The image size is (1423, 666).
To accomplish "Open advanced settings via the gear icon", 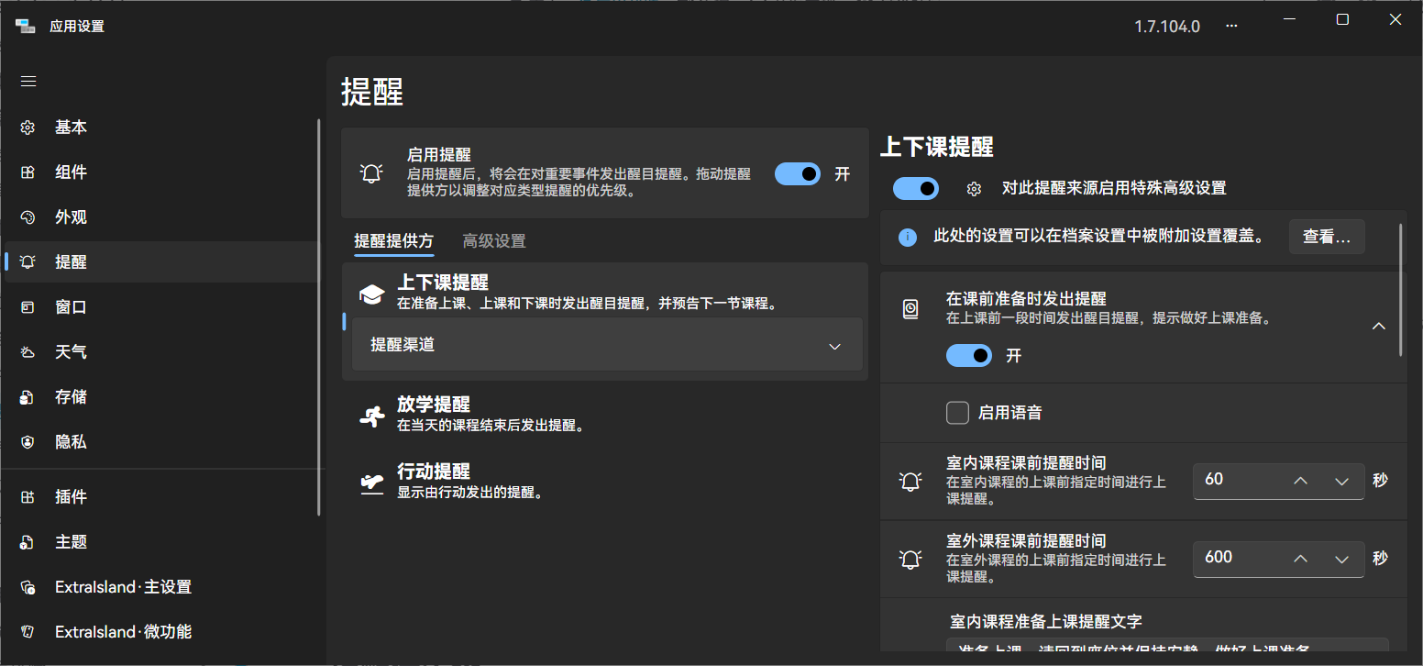I will 973,188.
